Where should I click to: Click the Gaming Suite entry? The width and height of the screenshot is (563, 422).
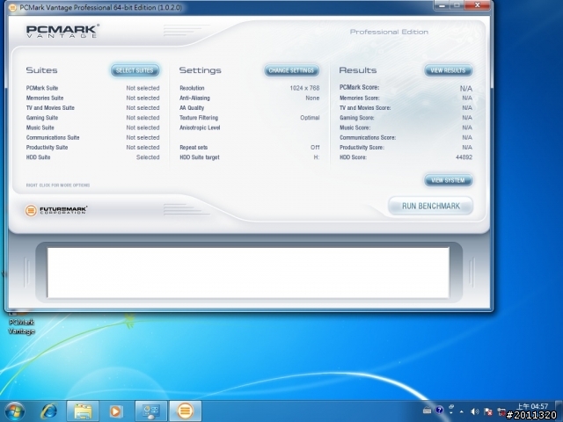click(x=92, y=118)
